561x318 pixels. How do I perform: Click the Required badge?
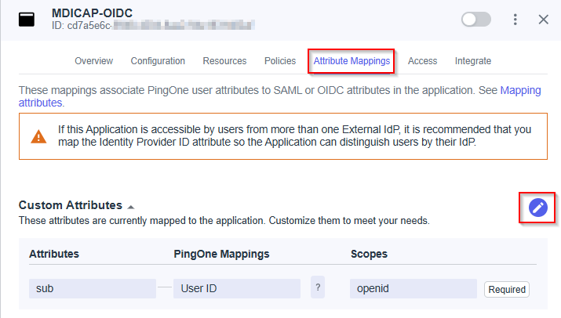(507, 289)
